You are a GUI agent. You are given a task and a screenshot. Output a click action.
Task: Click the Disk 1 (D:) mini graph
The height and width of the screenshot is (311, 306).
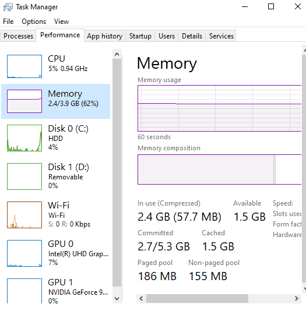coord(24,176)
